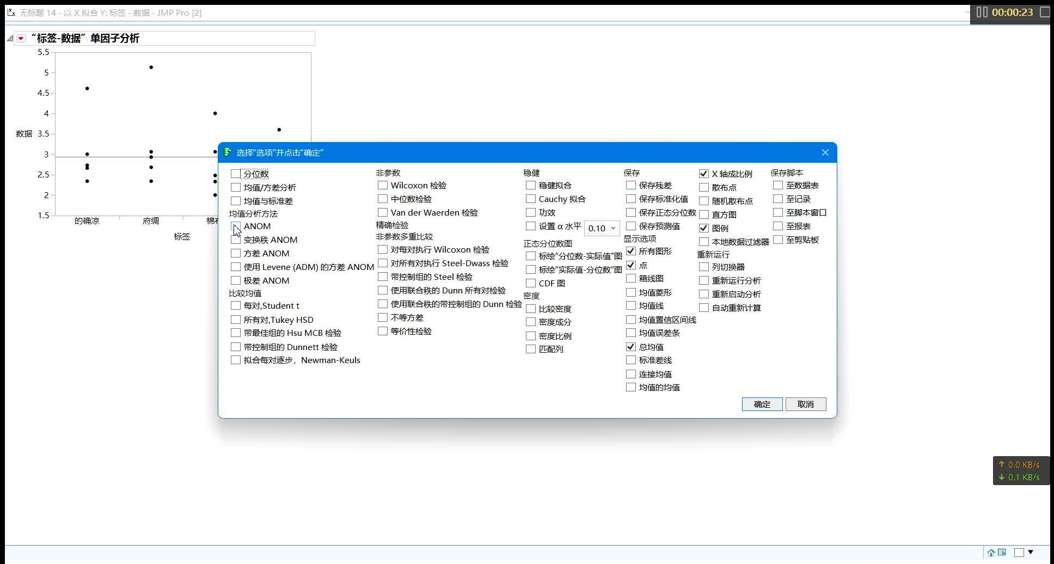Viewport: 1054px width, 564px height.
Task: Check 均值菱形 option
Action: point(631,292)
